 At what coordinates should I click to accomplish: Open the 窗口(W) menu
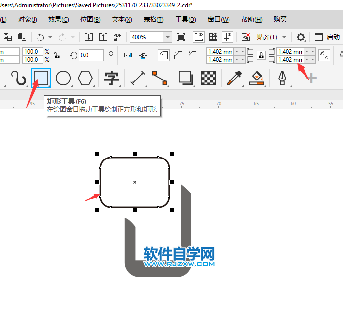[219, 19]
